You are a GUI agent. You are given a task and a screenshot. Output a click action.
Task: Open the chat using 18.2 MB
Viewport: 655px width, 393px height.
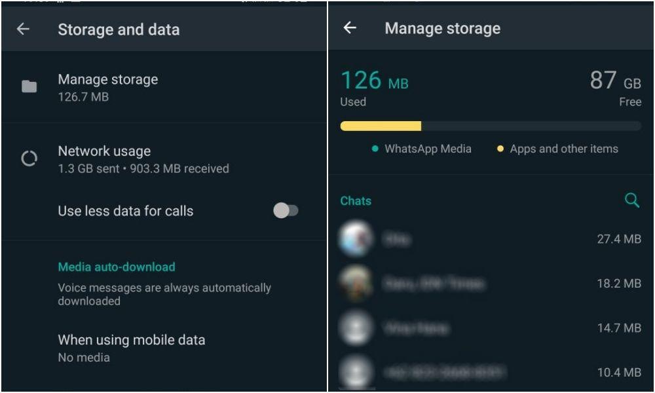coord(491,284)
